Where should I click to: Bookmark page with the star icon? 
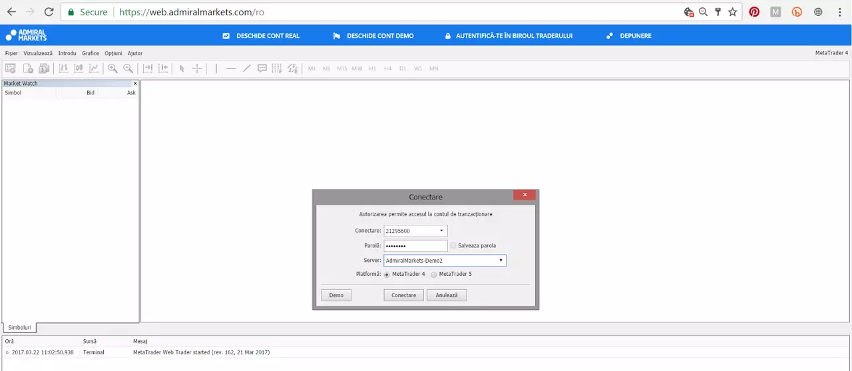click(733, 12)
